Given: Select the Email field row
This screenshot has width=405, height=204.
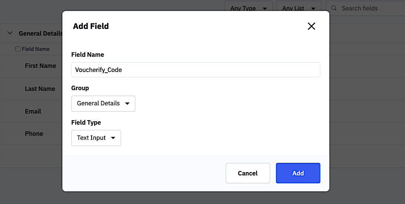Looking at the screenshot, I should click(33, 111).
